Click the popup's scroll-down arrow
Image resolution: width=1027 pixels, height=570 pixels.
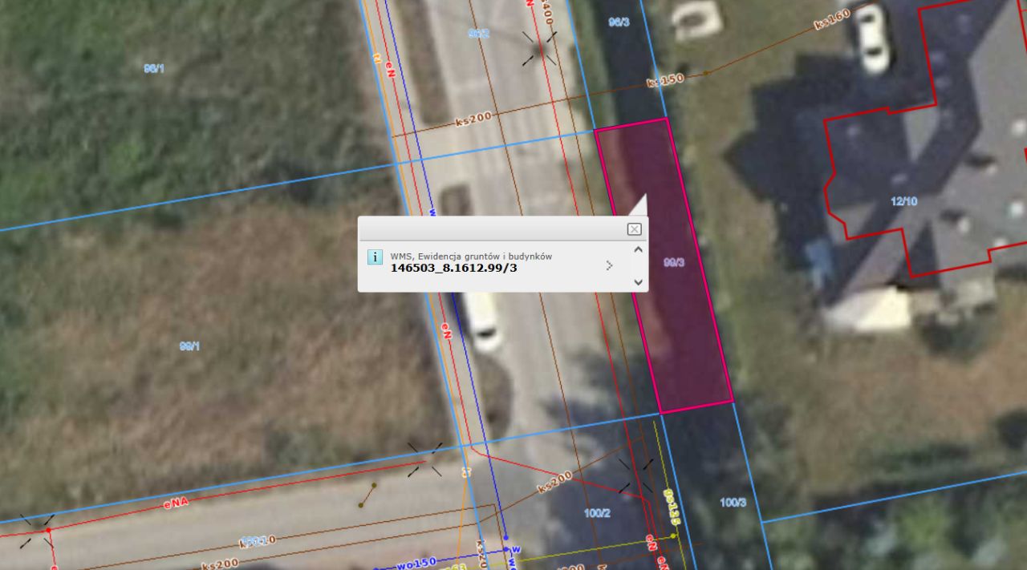coord(638,282)
